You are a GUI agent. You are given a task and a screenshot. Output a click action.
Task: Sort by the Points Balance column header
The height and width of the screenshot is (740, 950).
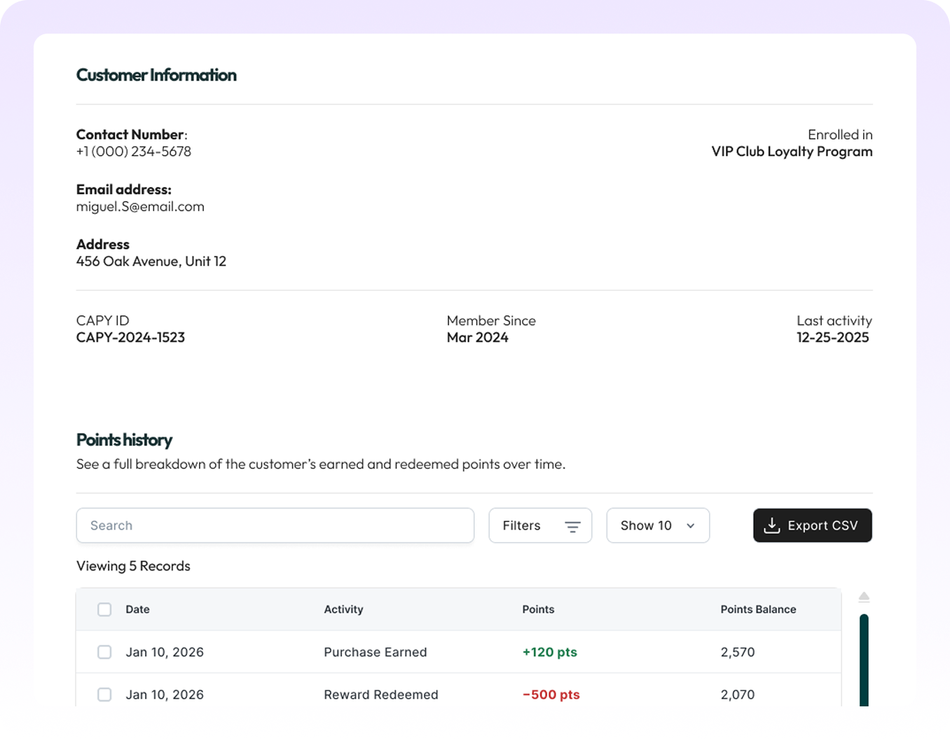click(758, 610)
